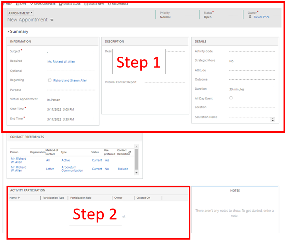Click the Recurrence toolbar command

118,4
